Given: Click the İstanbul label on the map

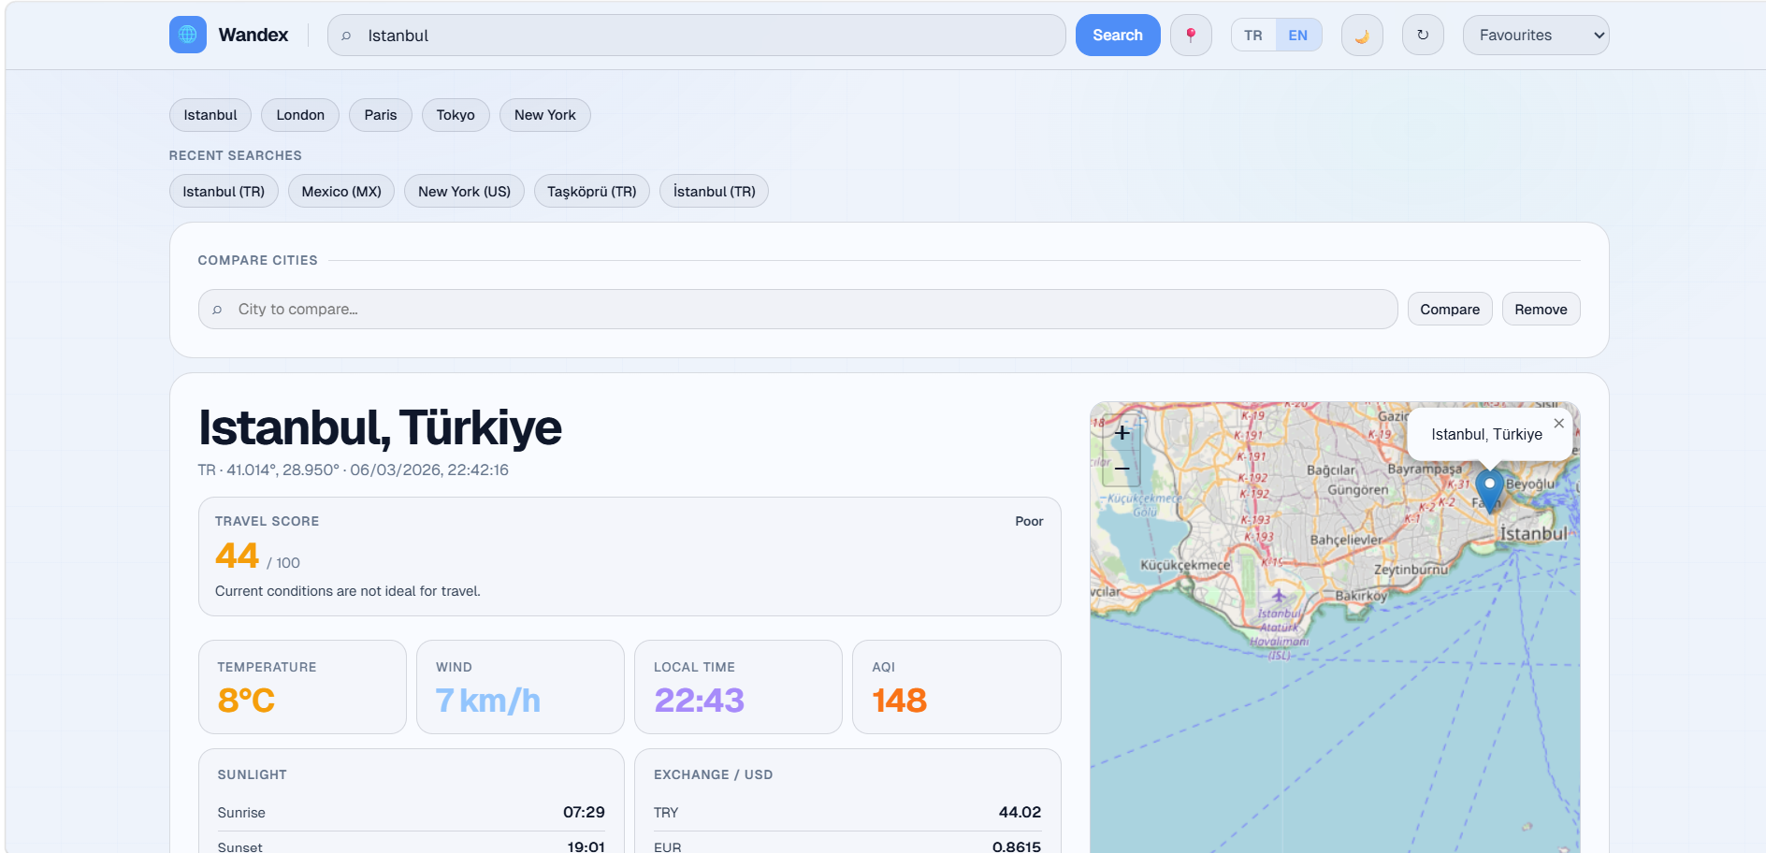Looking at the screenshot, I should pyautogui.click(x=1533, y=534).
